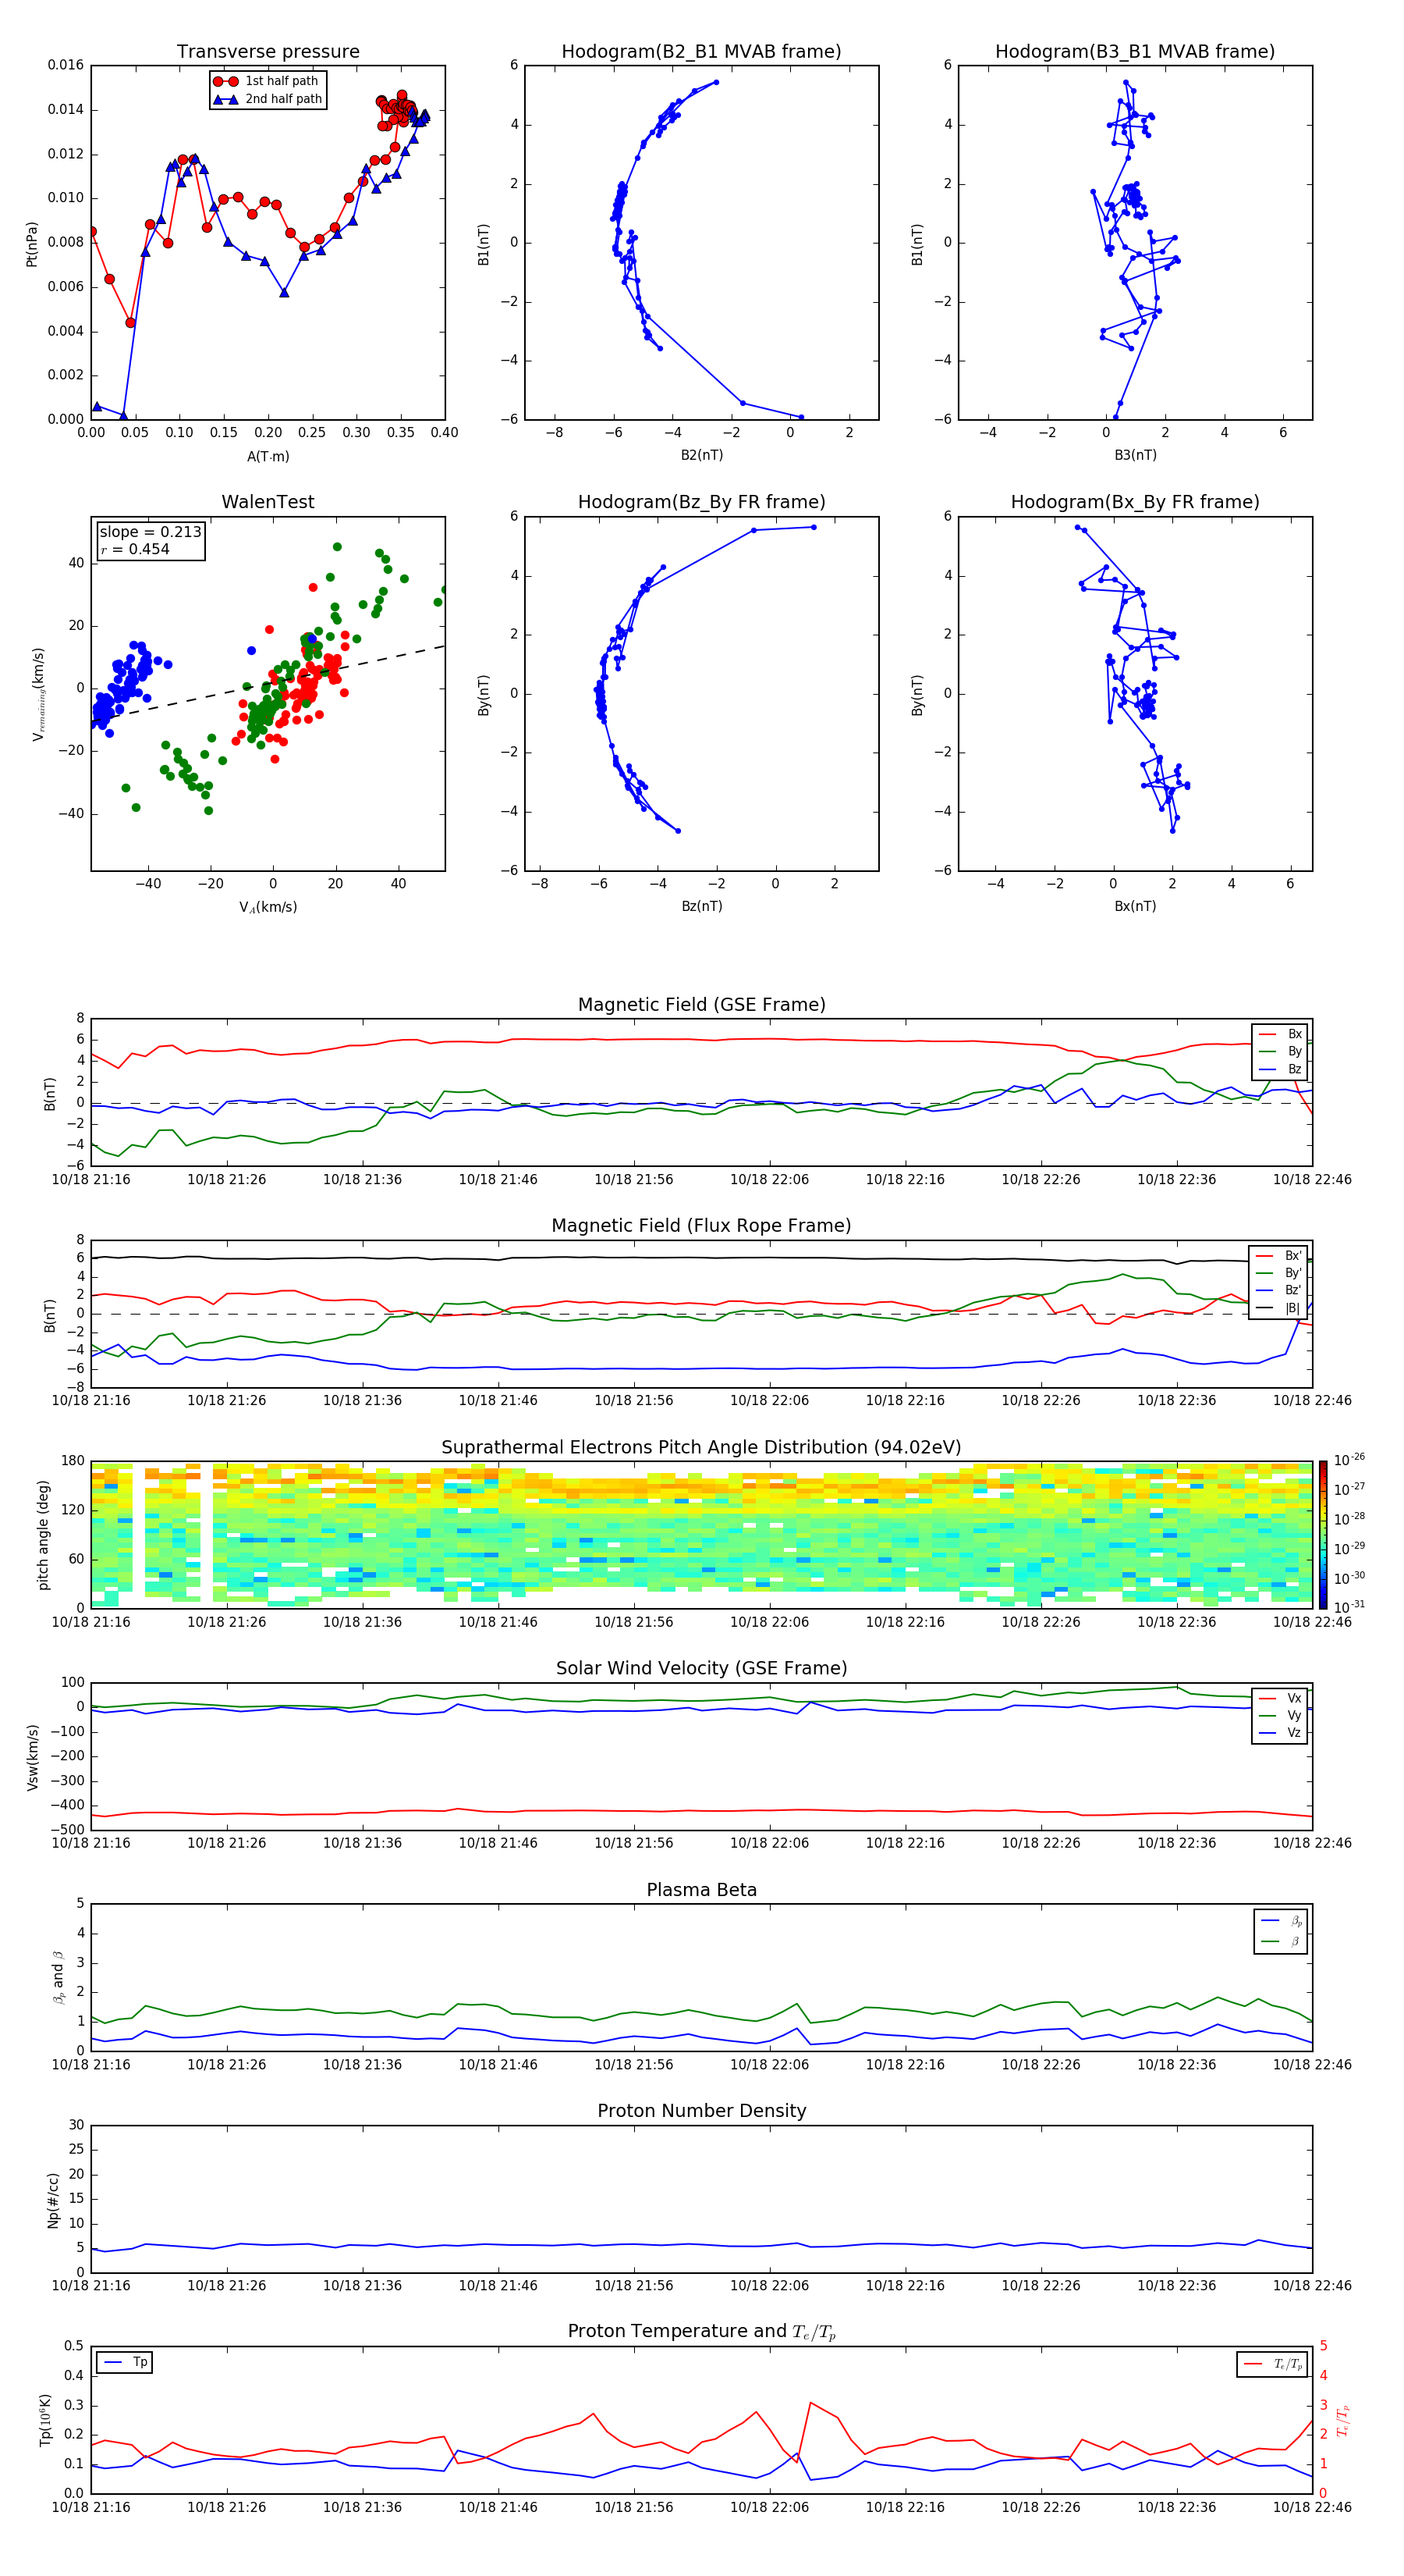Click the "Hodogram(B2_B1 MVAB frame)" title
1404x2576 pixels.
[701, 52]
